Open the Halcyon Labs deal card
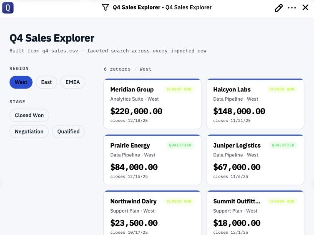Screen dimensions: 314x235 click(x=255, y=104)
